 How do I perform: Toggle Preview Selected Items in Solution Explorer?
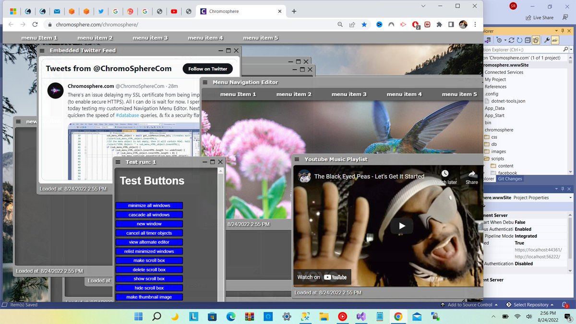pos(554,40)
